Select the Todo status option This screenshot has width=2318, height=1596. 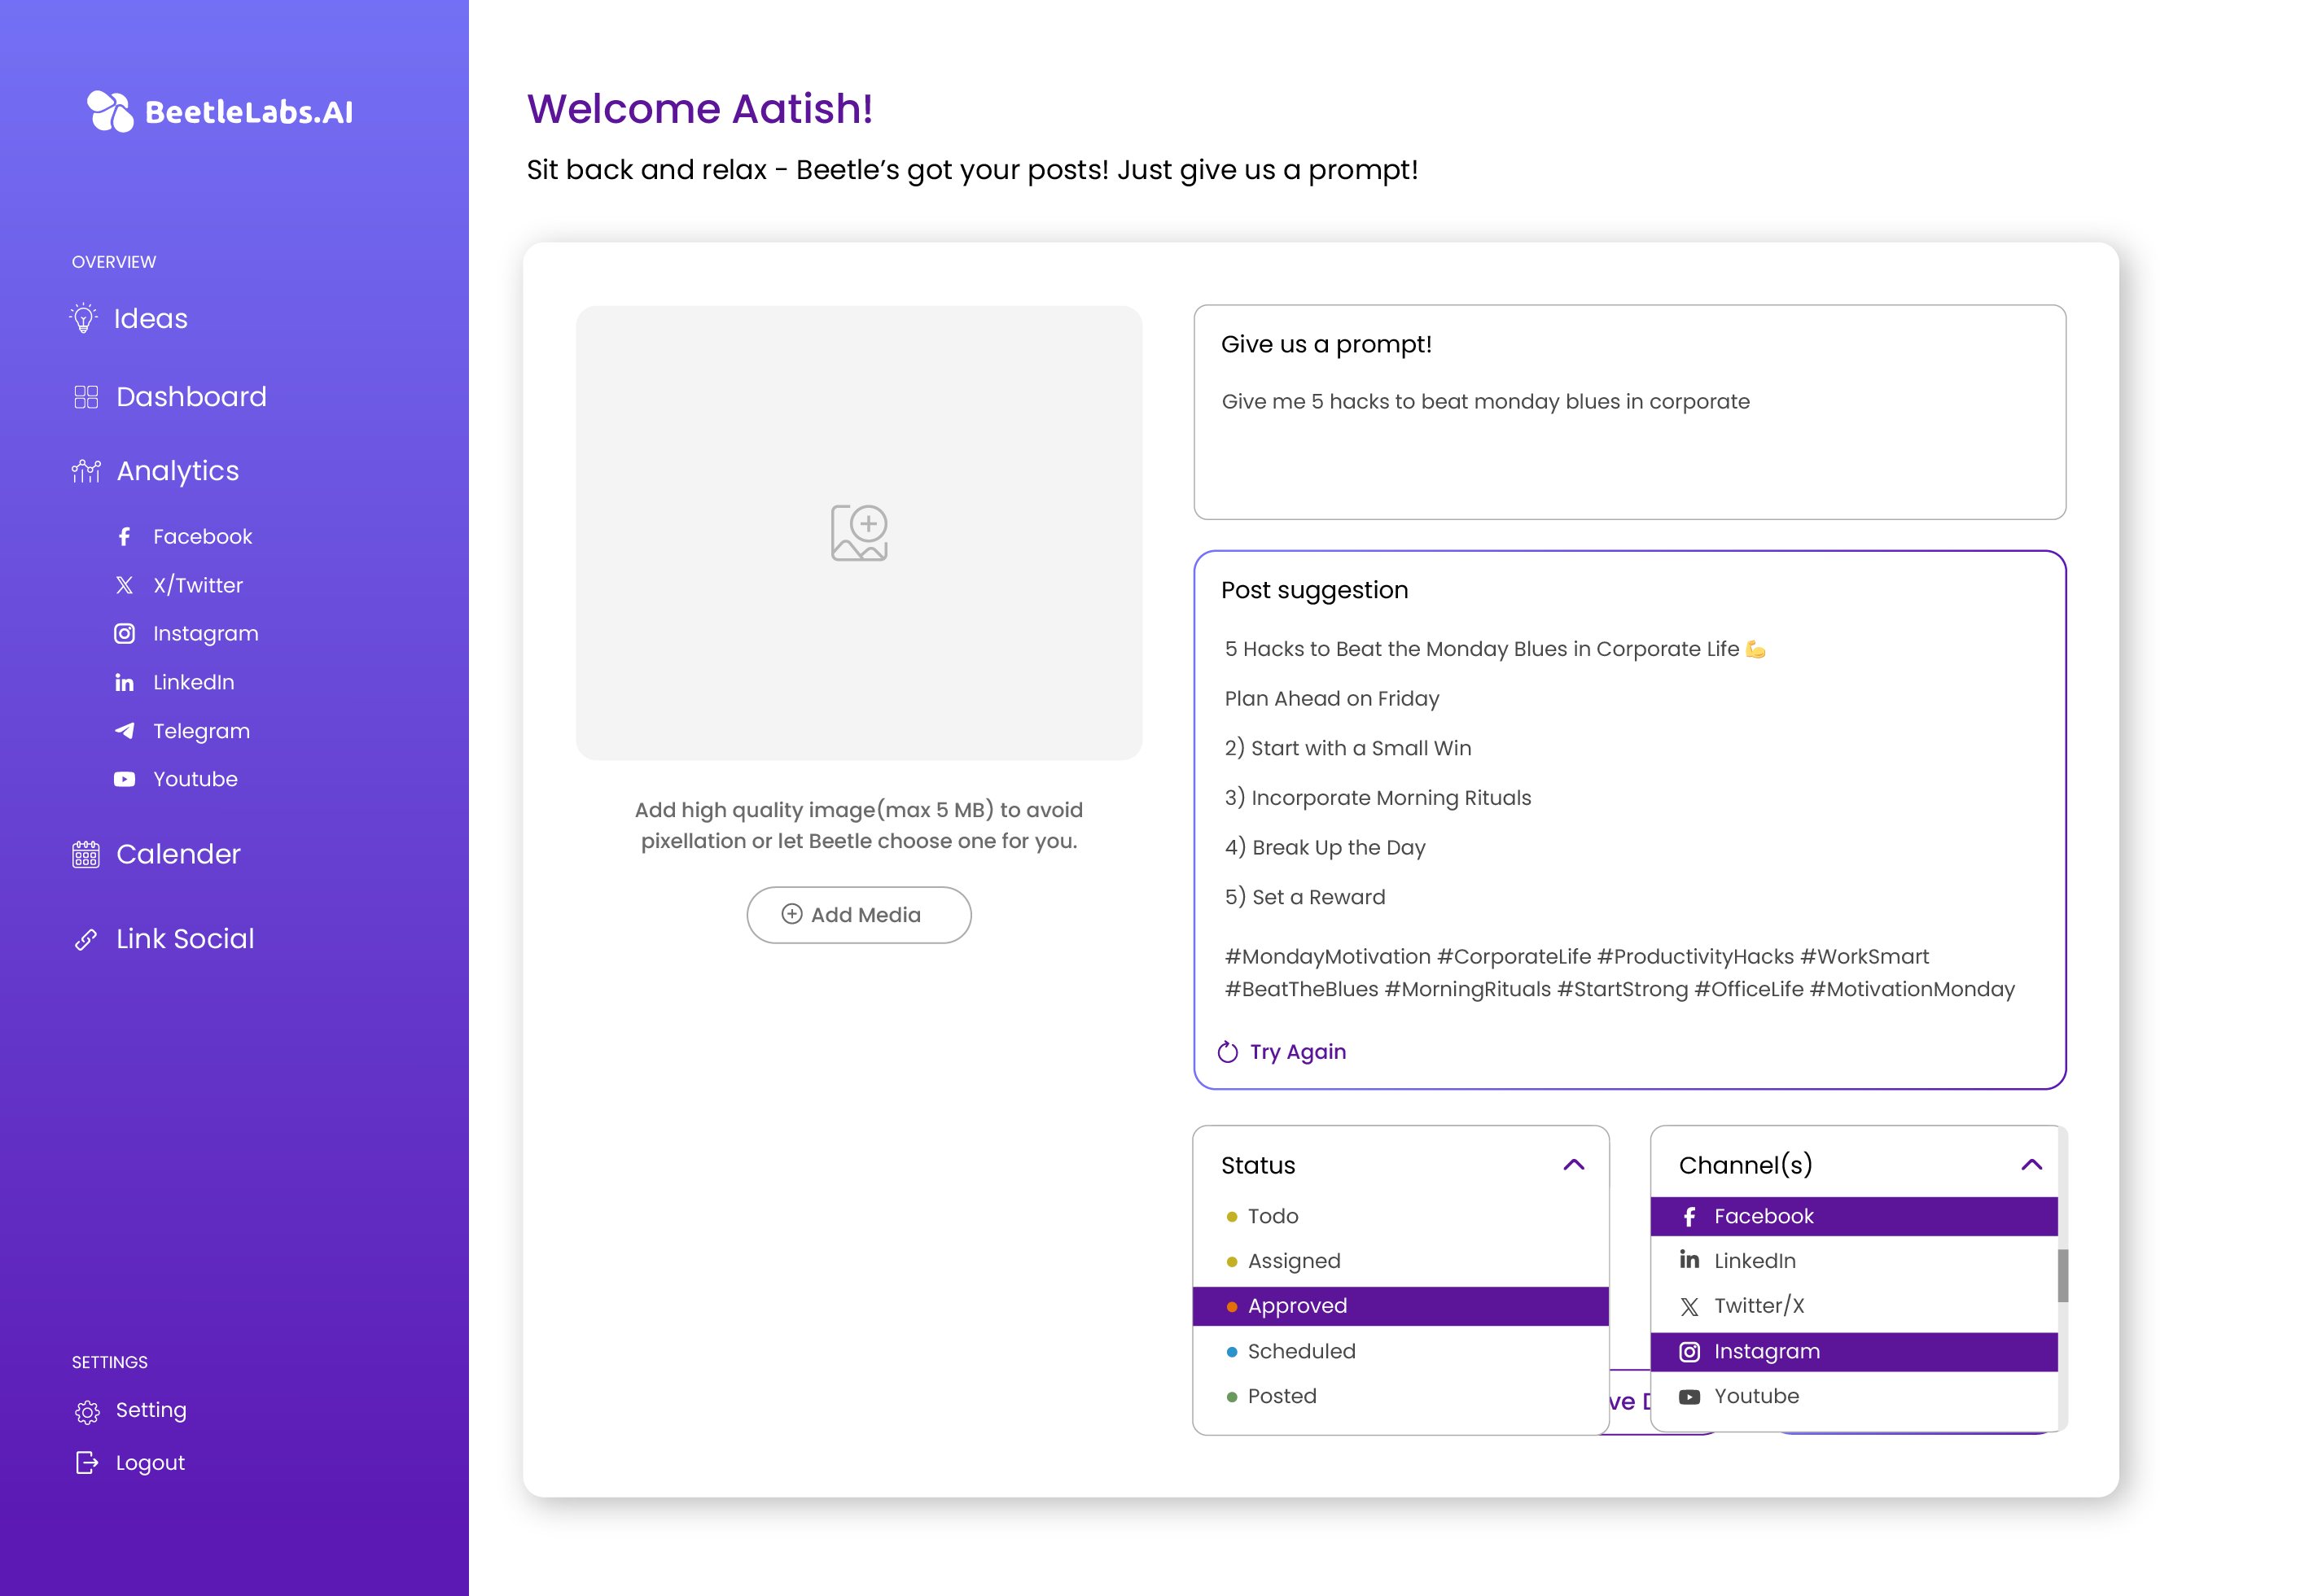pyautogui.click(x=1273, y=1216)
